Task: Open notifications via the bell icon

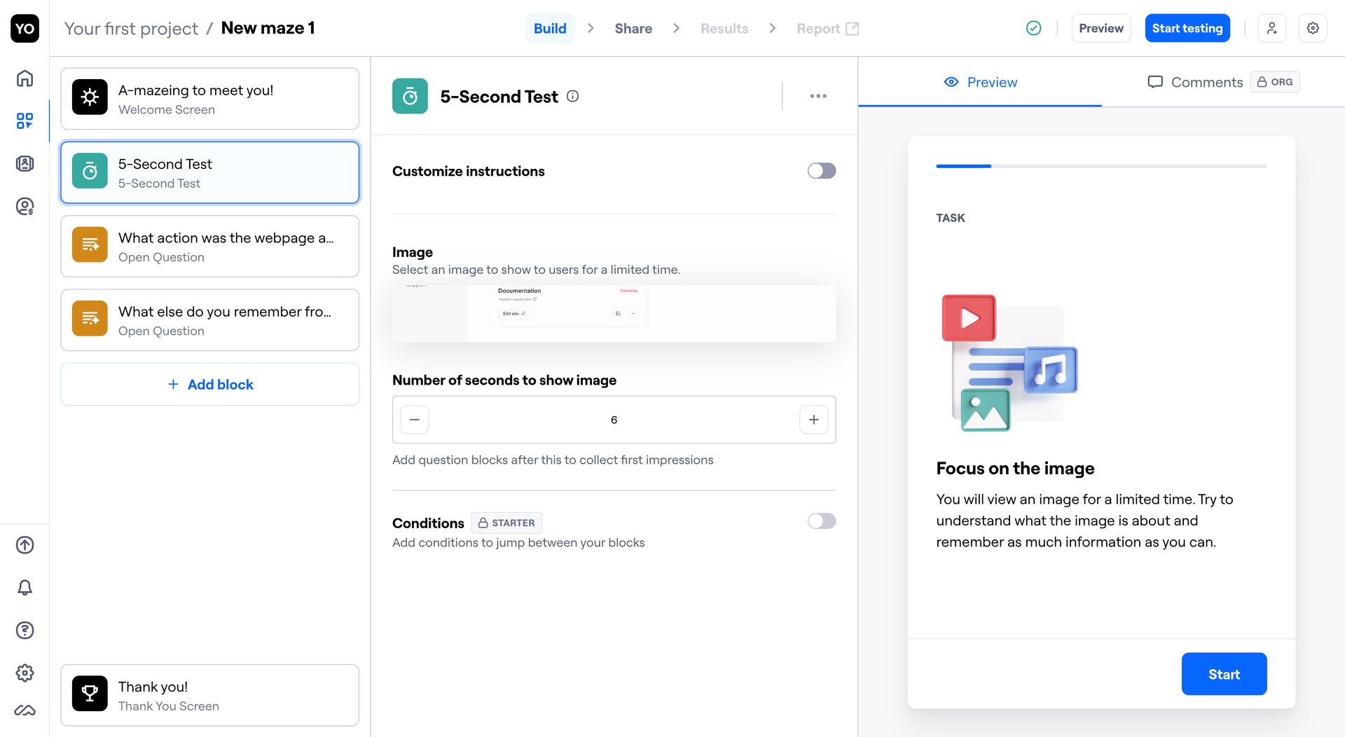Action: [x=25, y=588]
